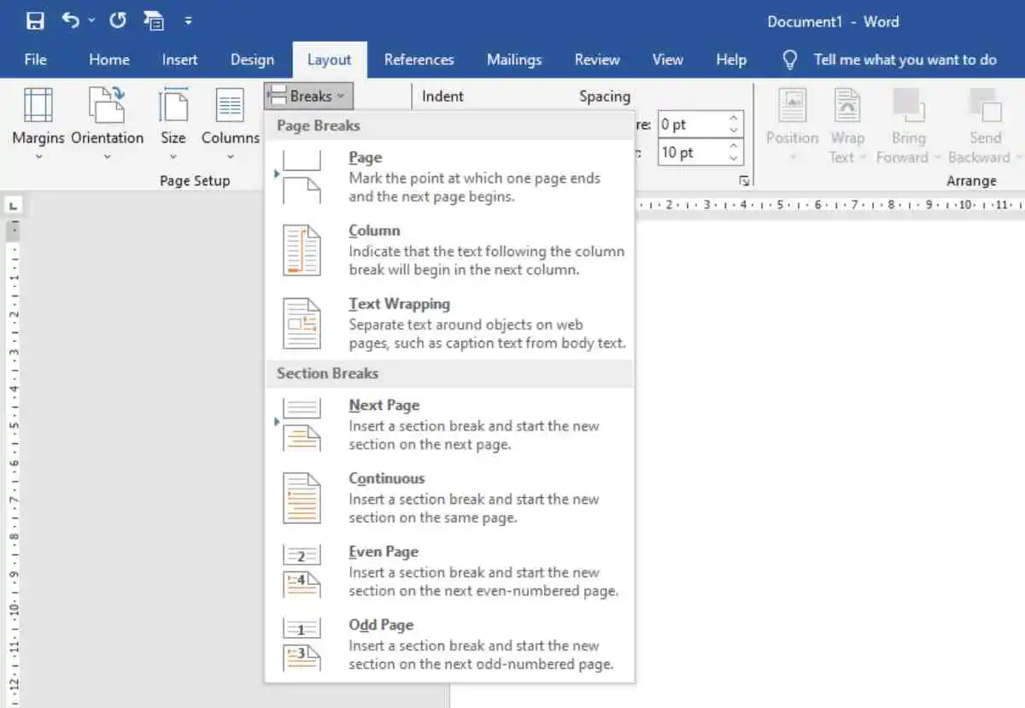Image resolution: width=1025 pixels, height=708 pixels.
Task: Switch to the Insert tab
Action: point(179,59)
